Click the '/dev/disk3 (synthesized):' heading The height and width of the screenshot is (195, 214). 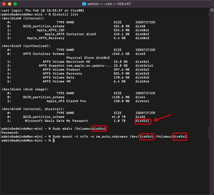(x=26, y=46)
